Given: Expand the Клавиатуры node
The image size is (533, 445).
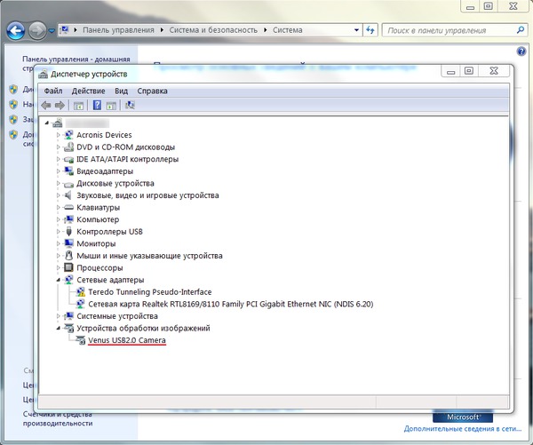Looking at the screenshot, I should click(x=58, y=207).
